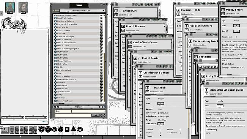Screen dimensions: 247x139
Task: Toggle the -5 modifier button
Action: [x=35, y=132]
